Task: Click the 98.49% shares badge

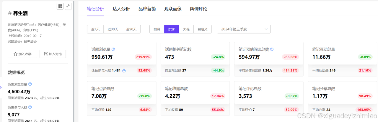Action: [x=365, y=96]
